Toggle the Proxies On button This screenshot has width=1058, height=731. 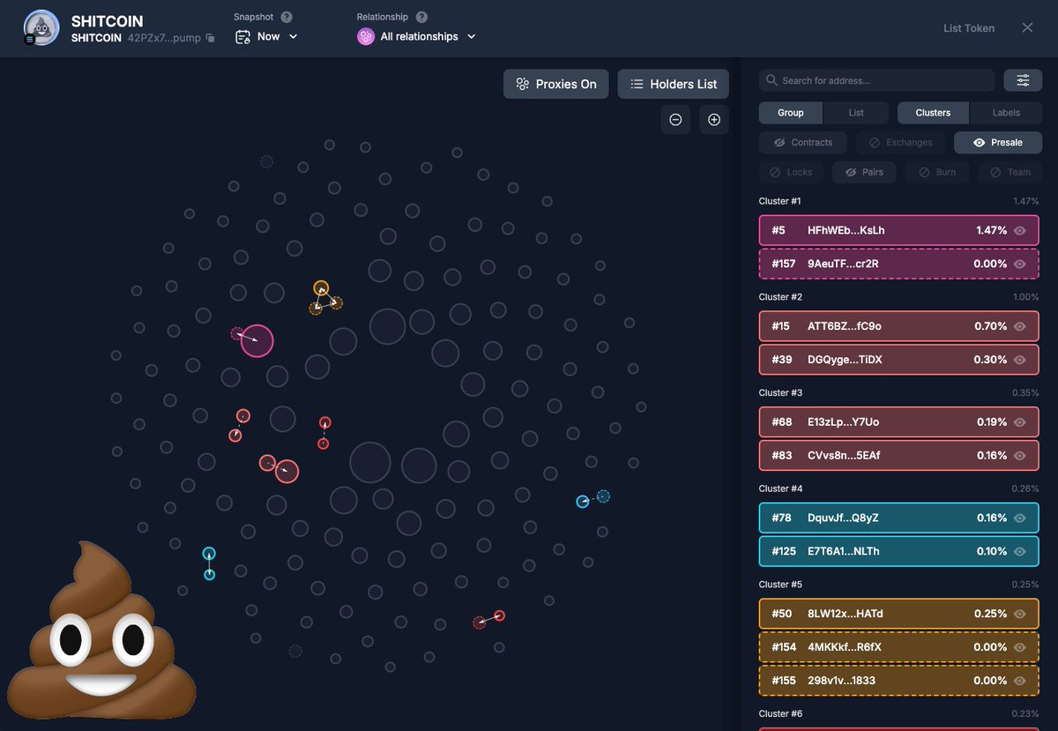[x=556, y=84]
